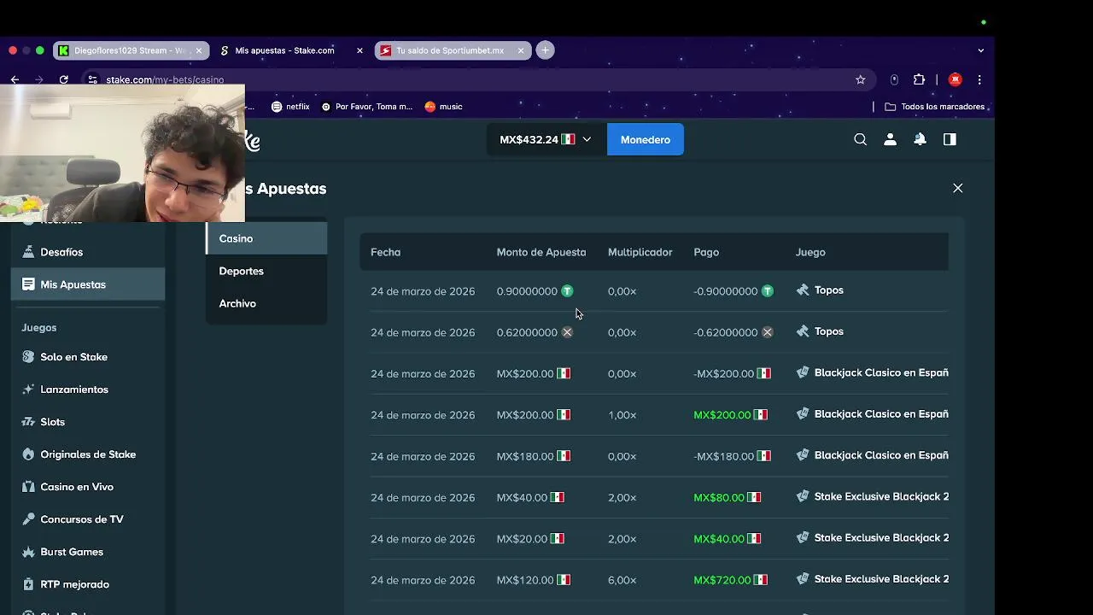This screenshot has width=1093, height=615.
Task: Bookmark this page with the star icon
Action: click(x=860, y=79)
